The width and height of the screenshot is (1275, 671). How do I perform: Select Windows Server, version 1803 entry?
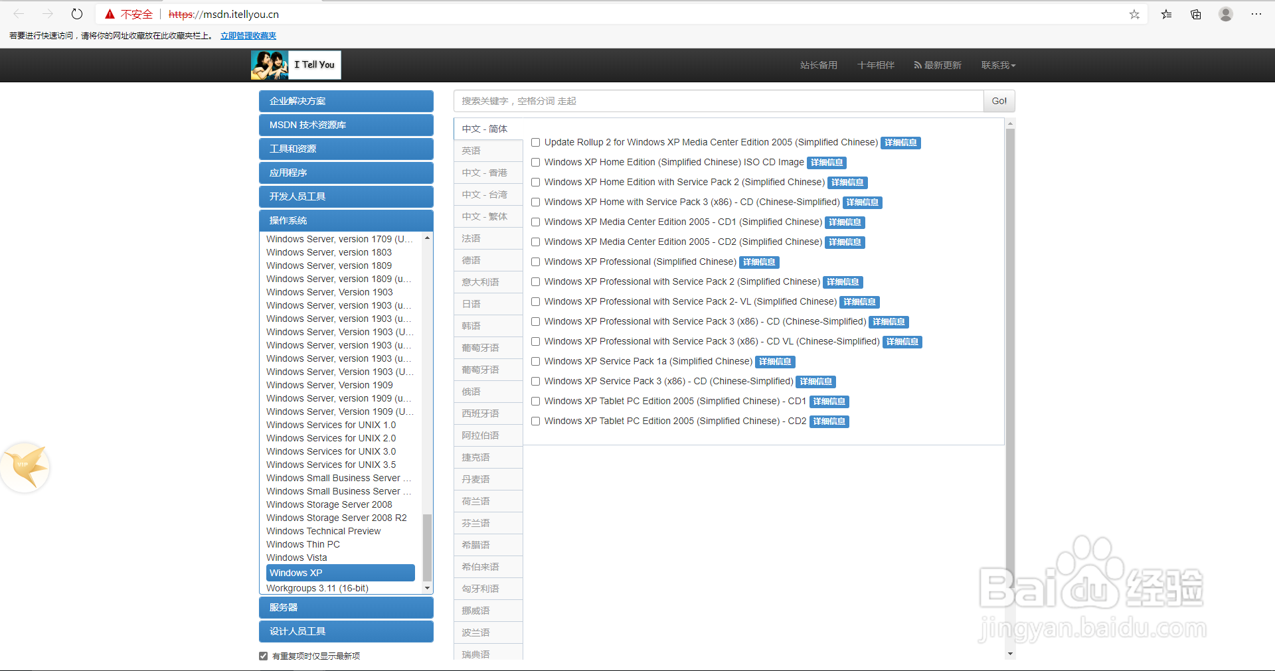[329, 252]
